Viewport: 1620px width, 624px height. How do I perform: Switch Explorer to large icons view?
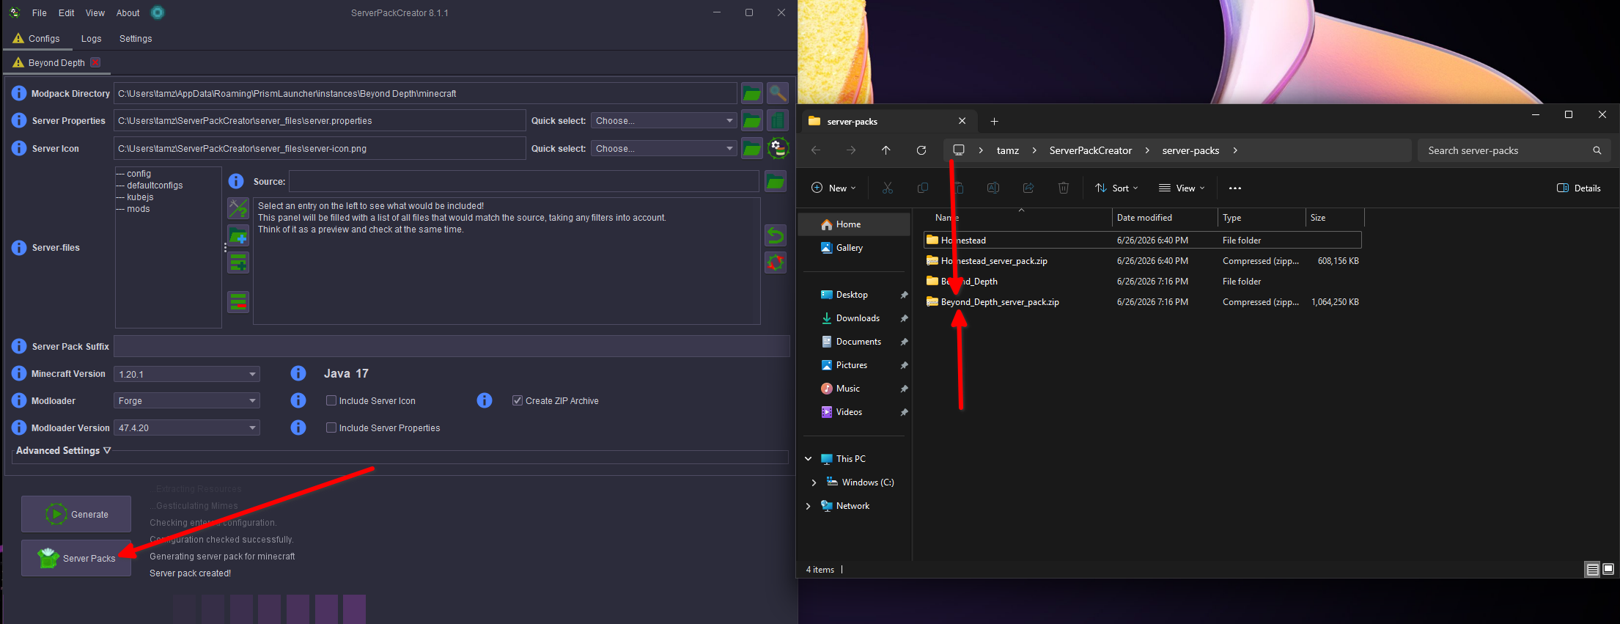(x=1608, y=569)
